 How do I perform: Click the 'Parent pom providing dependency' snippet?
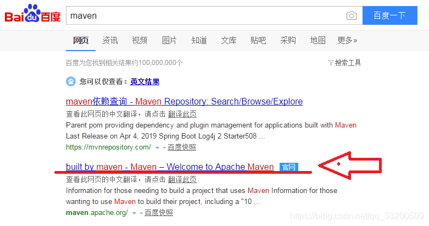point(211,131)
